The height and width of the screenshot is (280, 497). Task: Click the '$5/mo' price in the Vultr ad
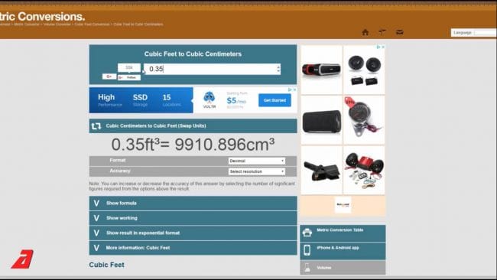tap(236, 101)
